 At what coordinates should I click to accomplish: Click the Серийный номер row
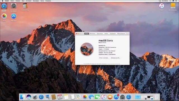tap(107, 54)
